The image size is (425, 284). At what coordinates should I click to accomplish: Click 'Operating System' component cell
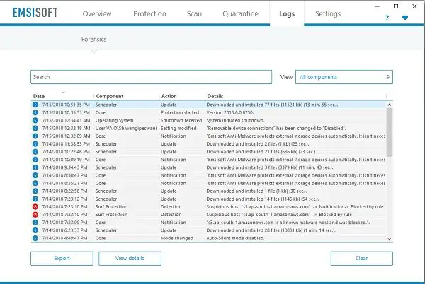coord(114,120)
